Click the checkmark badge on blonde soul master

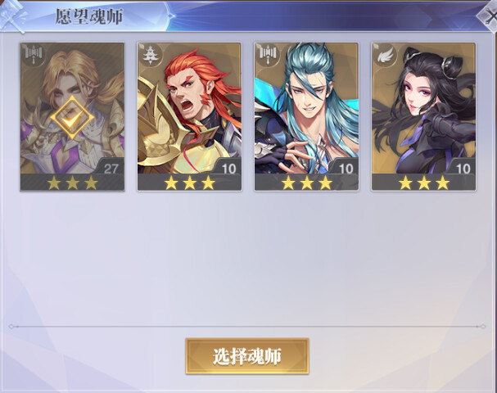coord(72,117)
